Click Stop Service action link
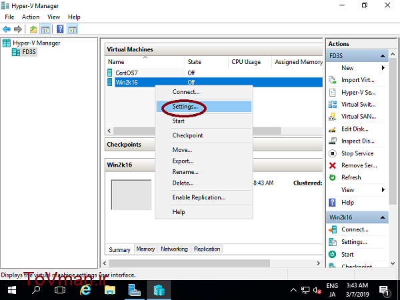The width and height of the screenshot is (400, 300). click(x=357, y=153)
